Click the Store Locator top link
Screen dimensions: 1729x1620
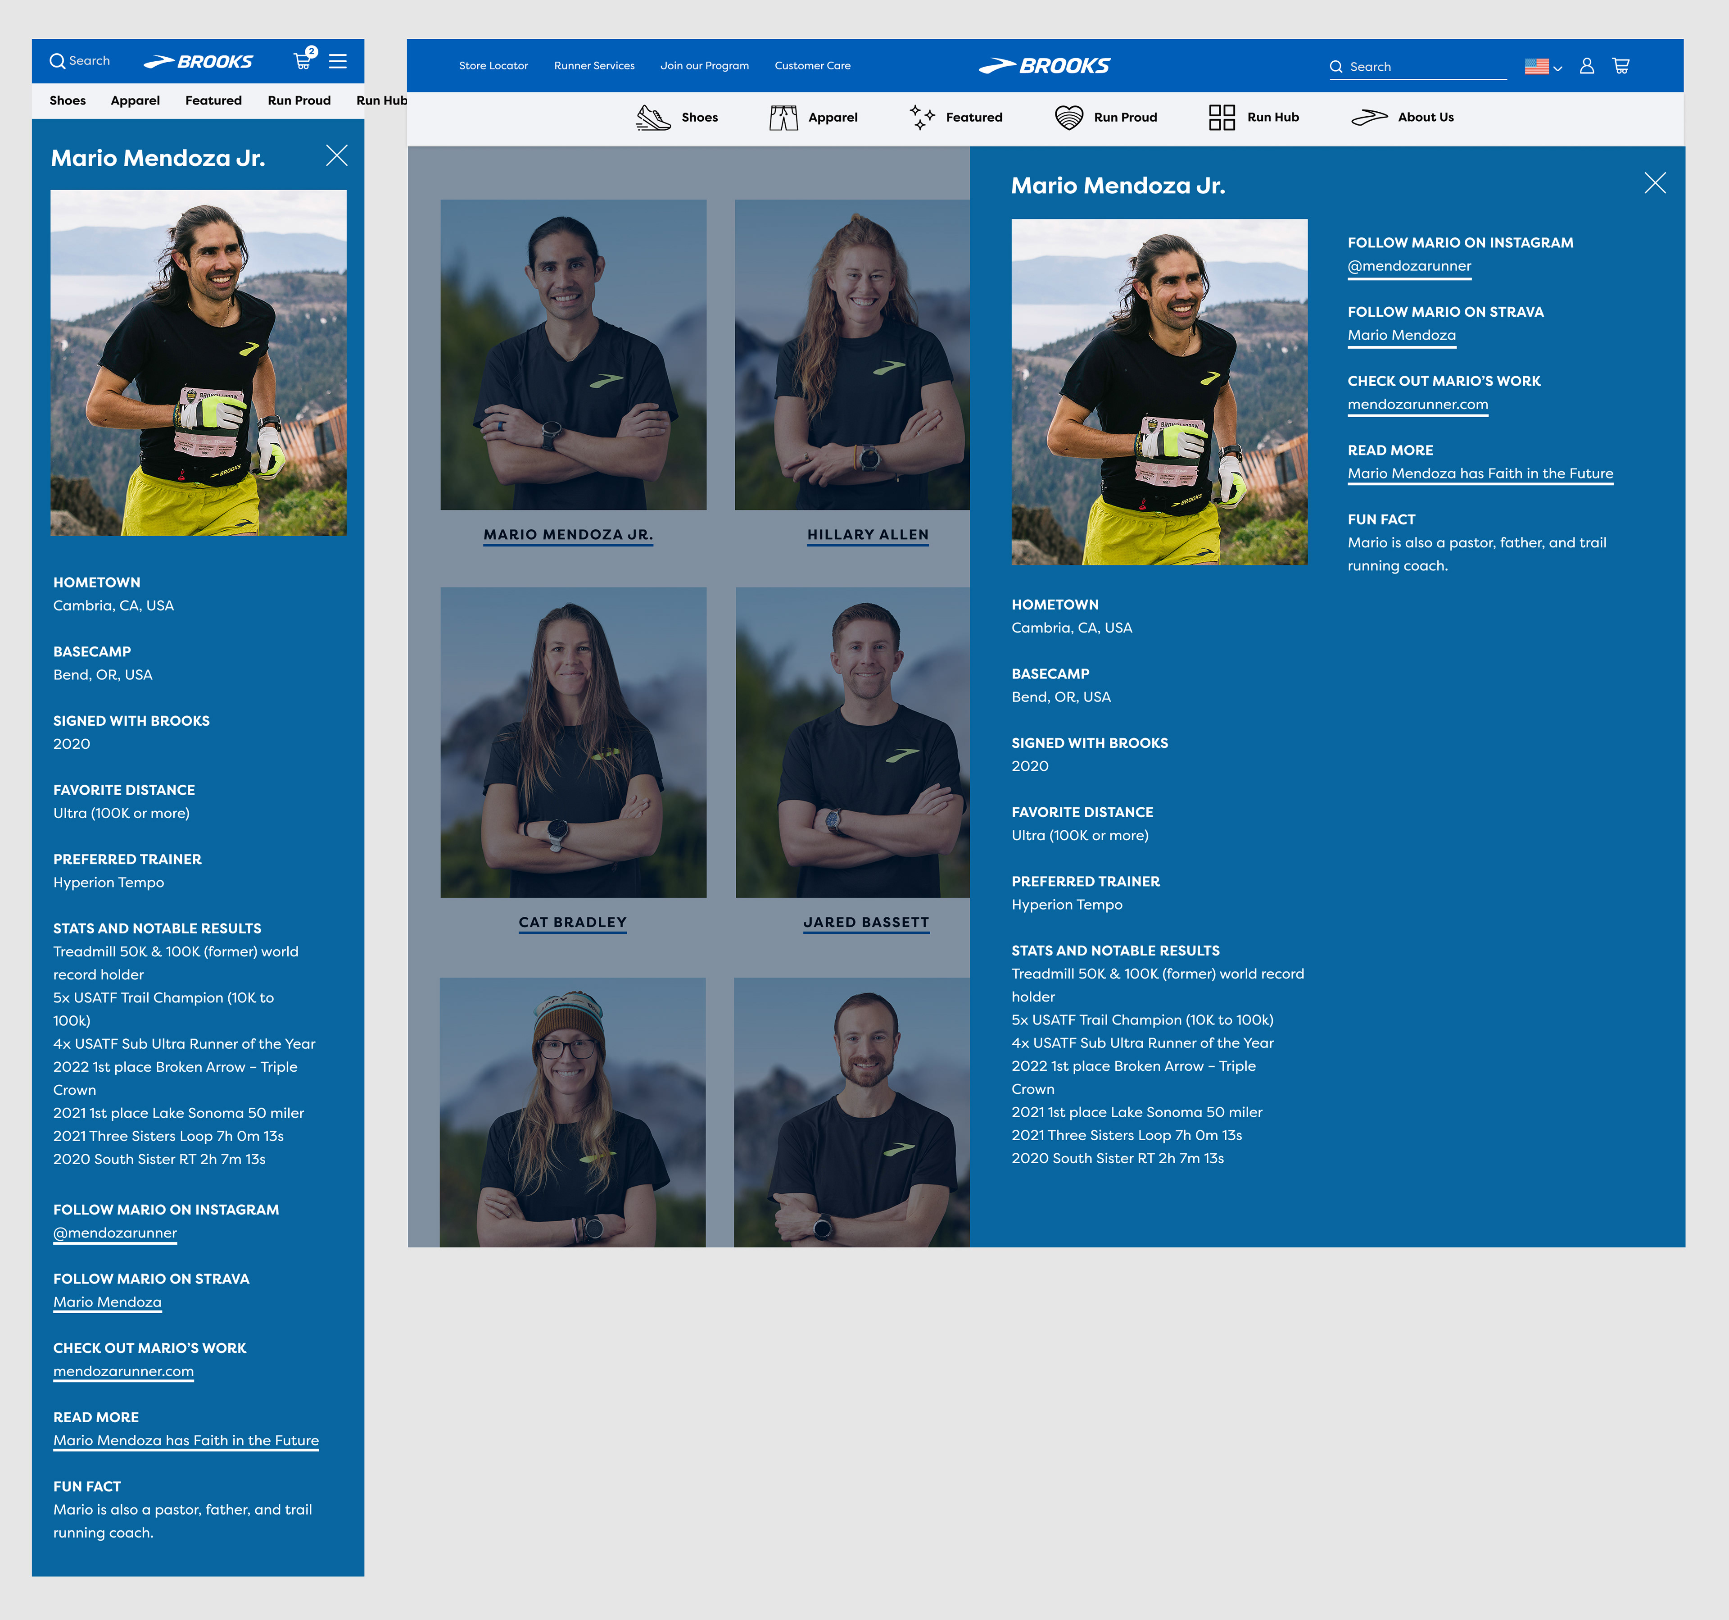point(493,66)
